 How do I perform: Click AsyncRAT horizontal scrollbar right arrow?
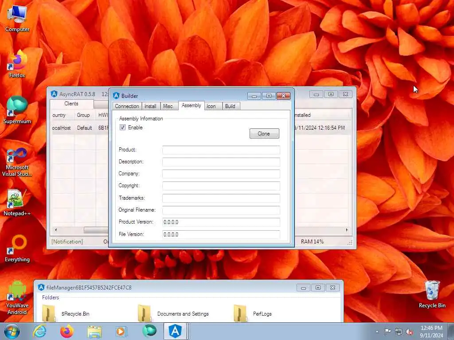click(x=347, y=230)
